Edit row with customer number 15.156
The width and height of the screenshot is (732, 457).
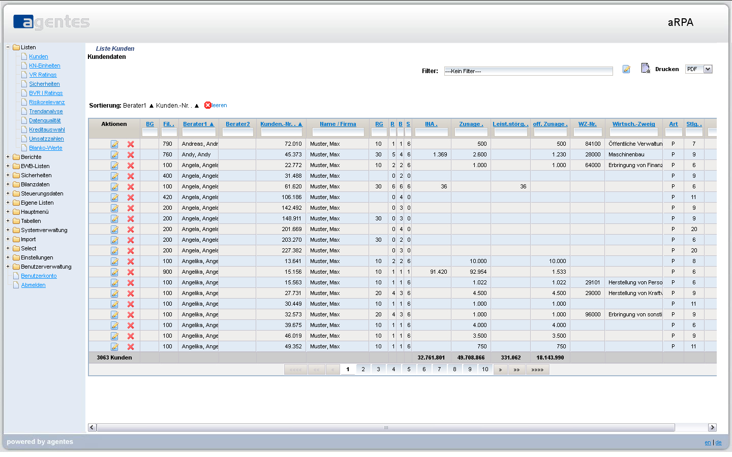tap(114, 272)
